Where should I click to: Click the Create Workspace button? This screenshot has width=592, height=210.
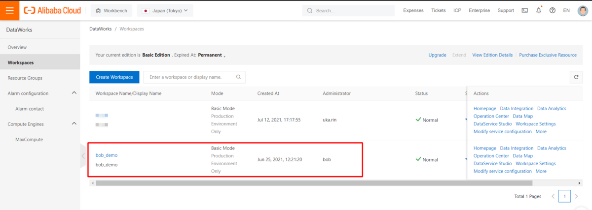pos(114,77)
